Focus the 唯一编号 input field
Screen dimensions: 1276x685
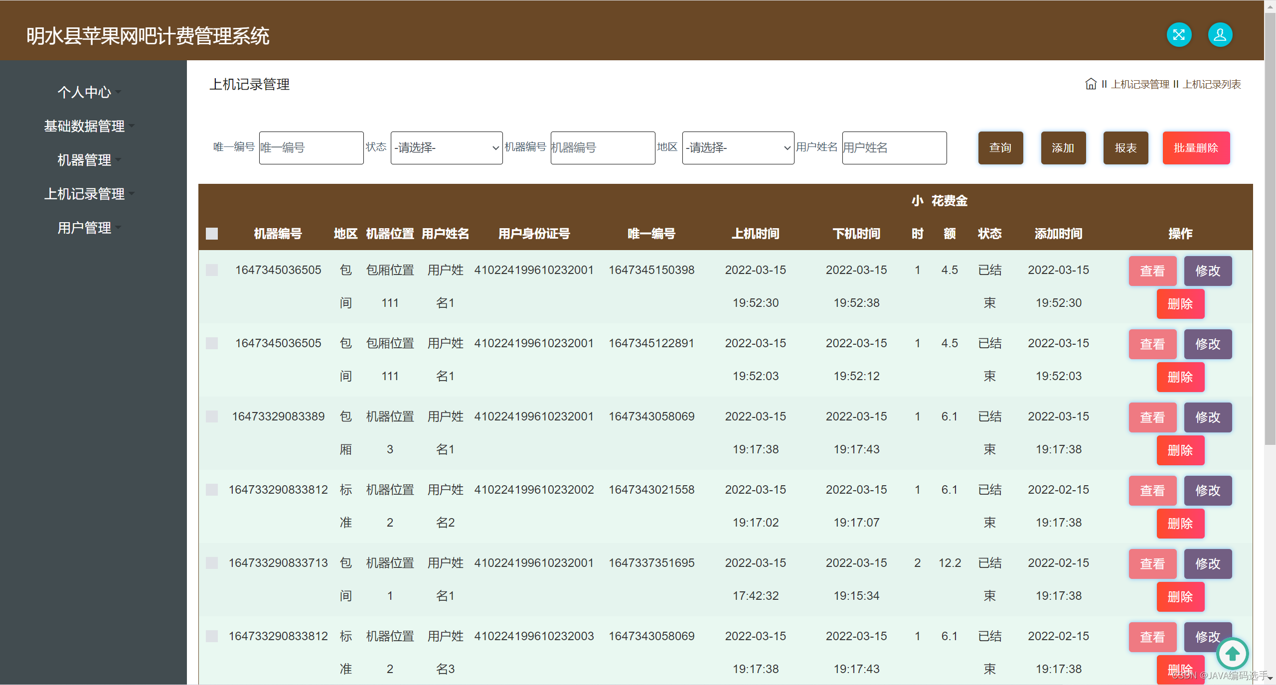(x=311, y=148)
